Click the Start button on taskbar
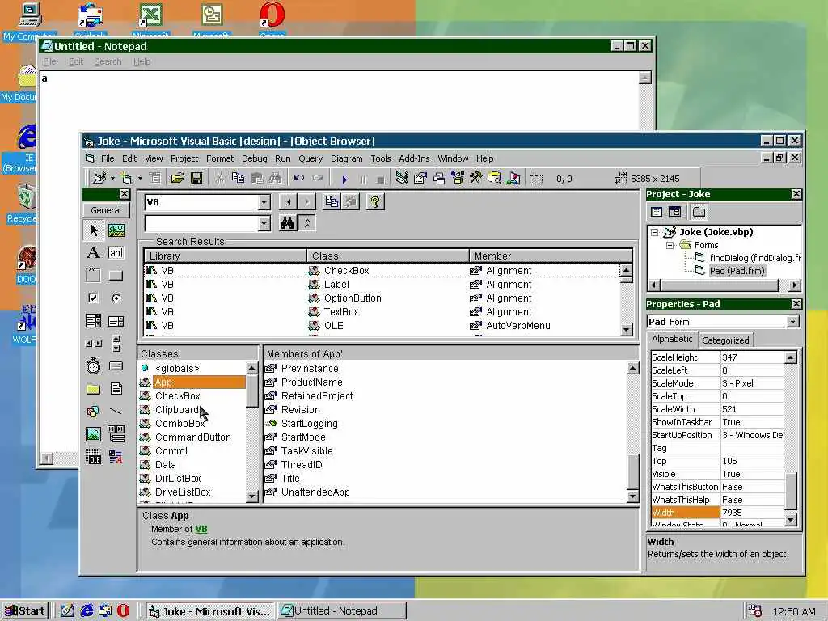 click(x=25, y=611)
